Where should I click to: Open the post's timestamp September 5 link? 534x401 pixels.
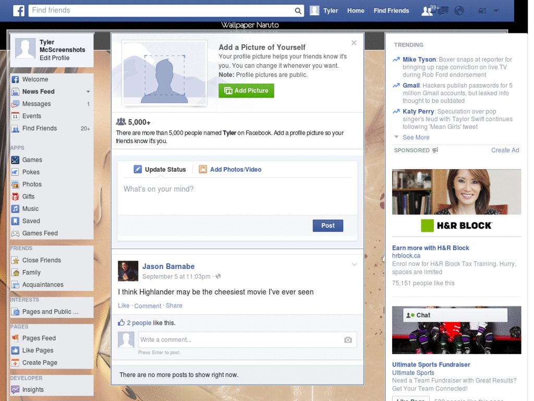[176, 277]
